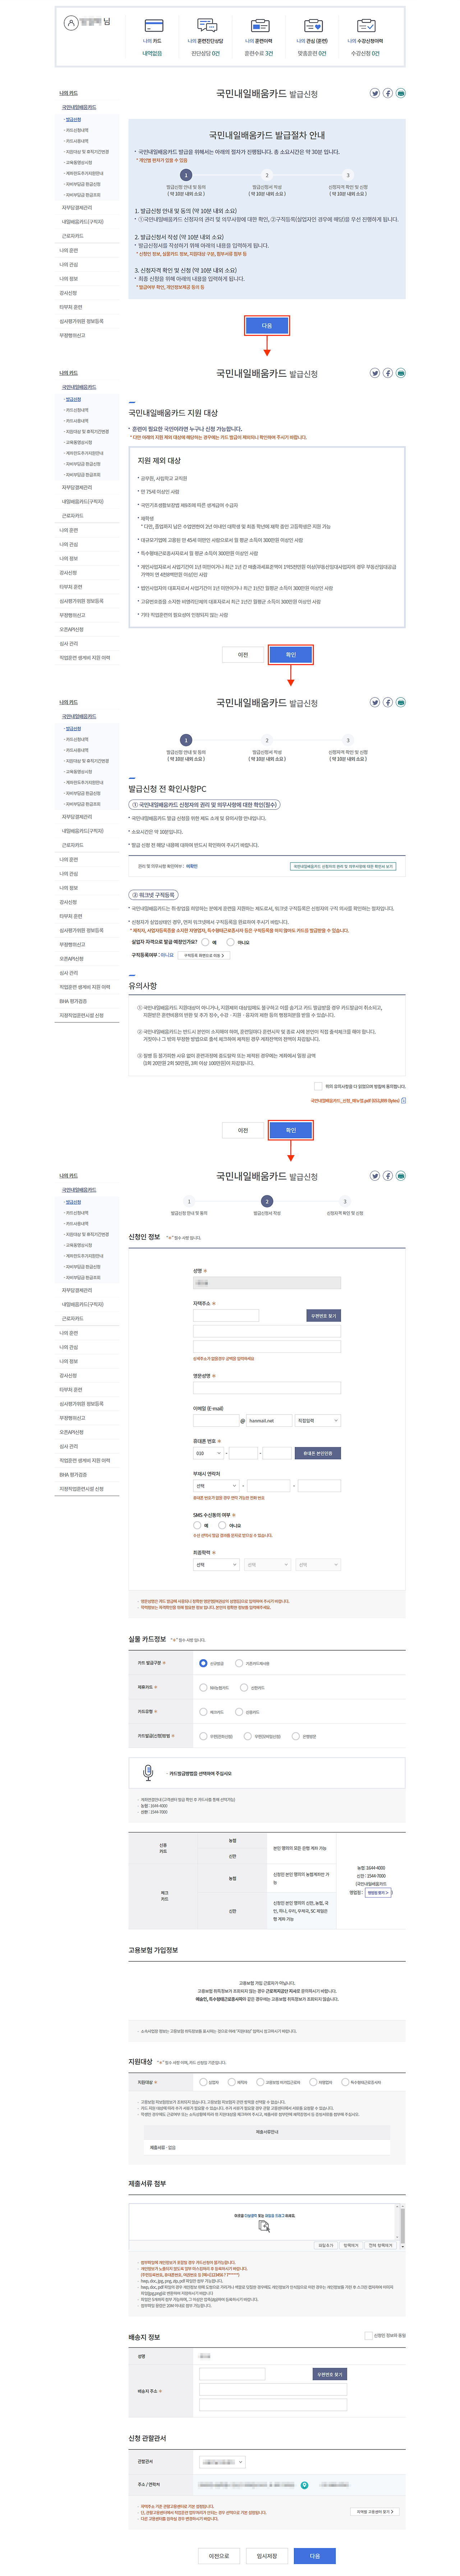
Task: Click the 영업점 찾기 button
Action: coord(378,1893)
